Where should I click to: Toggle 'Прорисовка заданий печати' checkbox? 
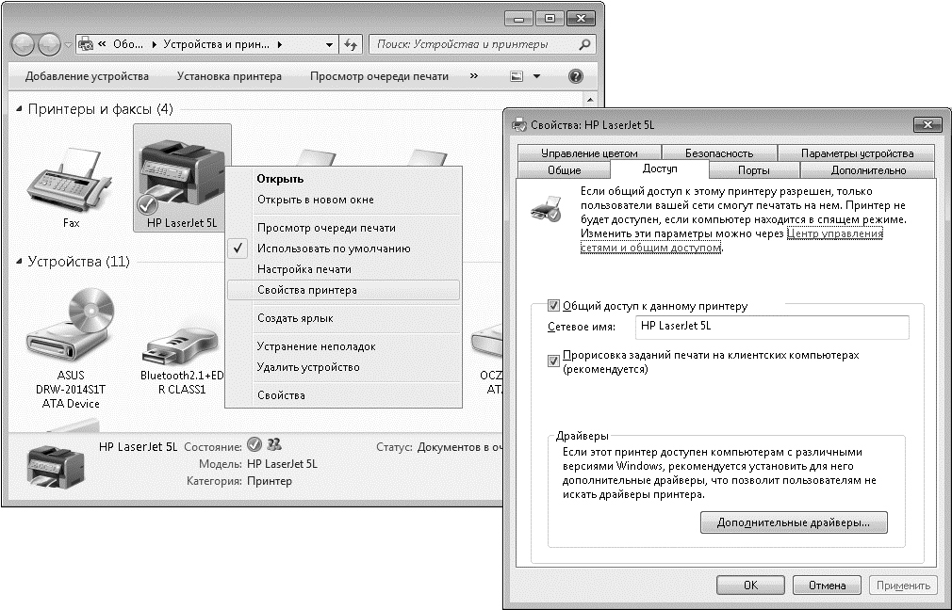554,361
